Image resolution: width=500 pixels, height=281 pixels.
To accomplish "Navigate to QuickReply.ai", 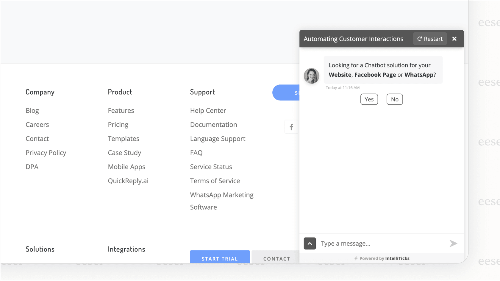I will tap(128, 180).
